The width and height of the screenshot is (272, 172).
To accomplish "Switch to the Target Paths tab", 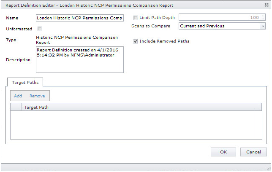I will pyautogui.click(x=25, y=82).
